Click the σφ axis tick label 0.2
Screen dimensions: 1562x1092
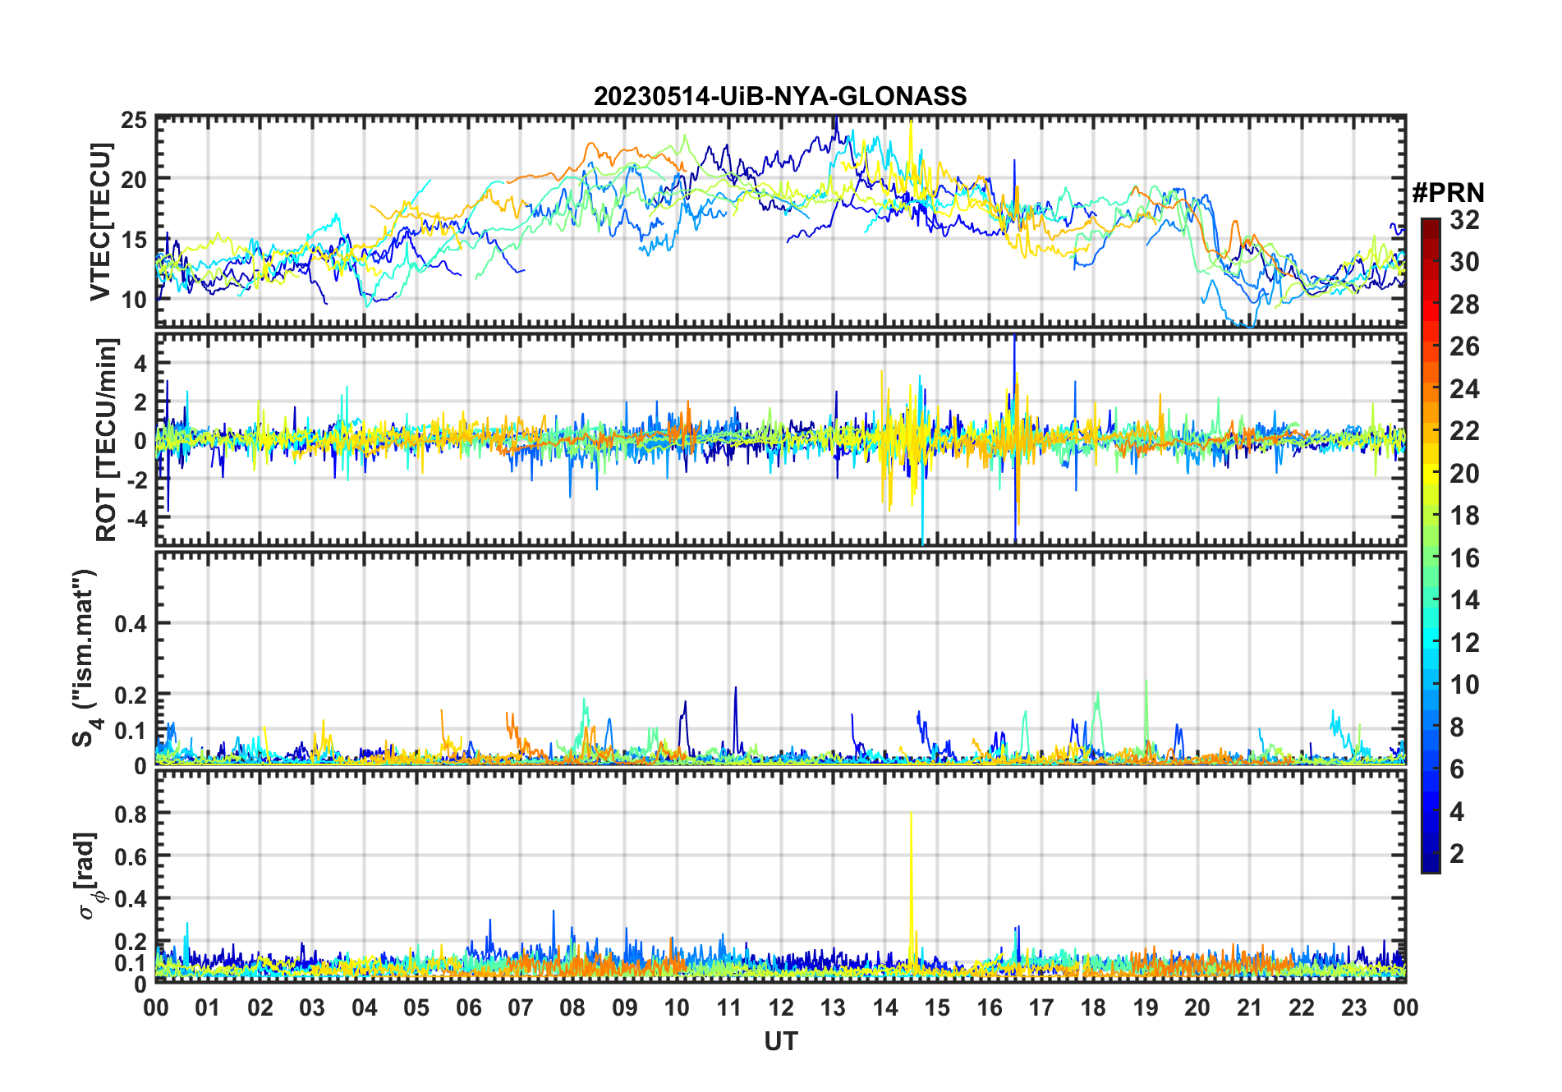pyautogui.click(x=131, y=942)
